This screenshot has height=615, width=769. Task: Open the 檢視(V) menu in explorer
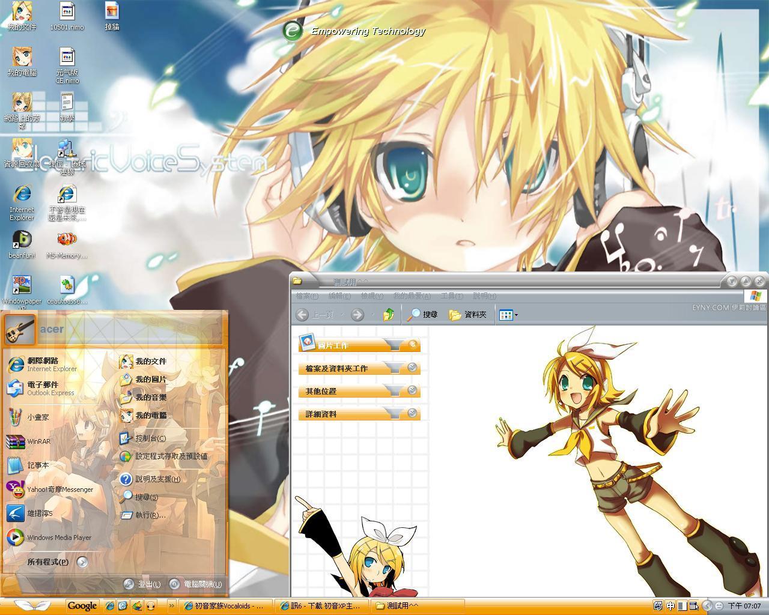372,296
